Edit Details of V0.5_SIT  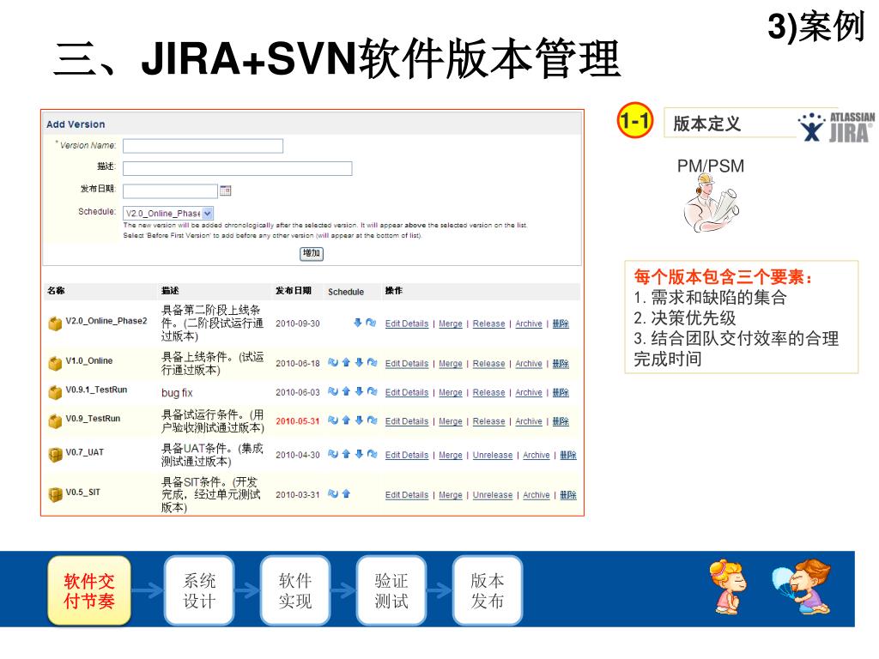[x=406, y=495]
